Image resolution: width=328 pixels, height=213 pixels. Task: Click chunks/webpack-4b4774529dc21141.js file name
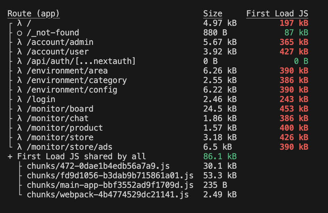click(x=107, y=195)
